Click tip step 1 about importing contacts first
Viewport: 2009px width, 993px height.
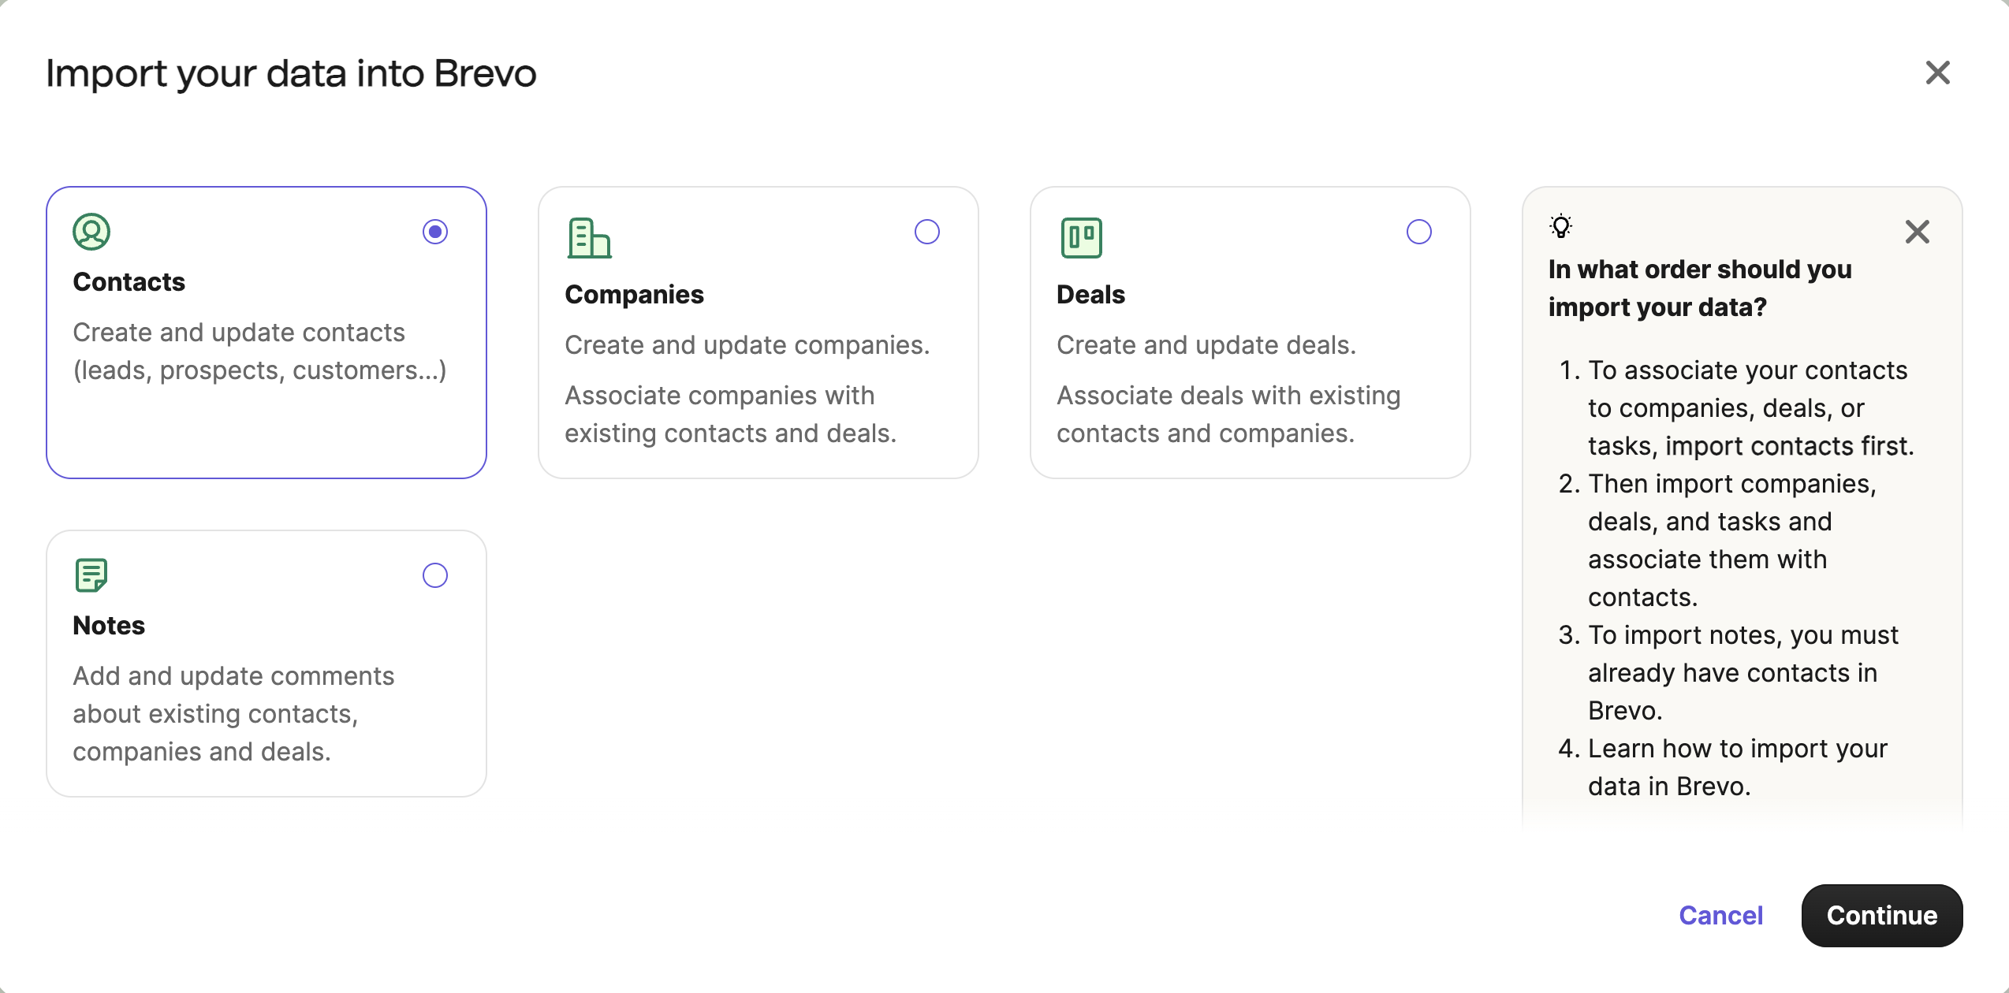click(1750, 408)
